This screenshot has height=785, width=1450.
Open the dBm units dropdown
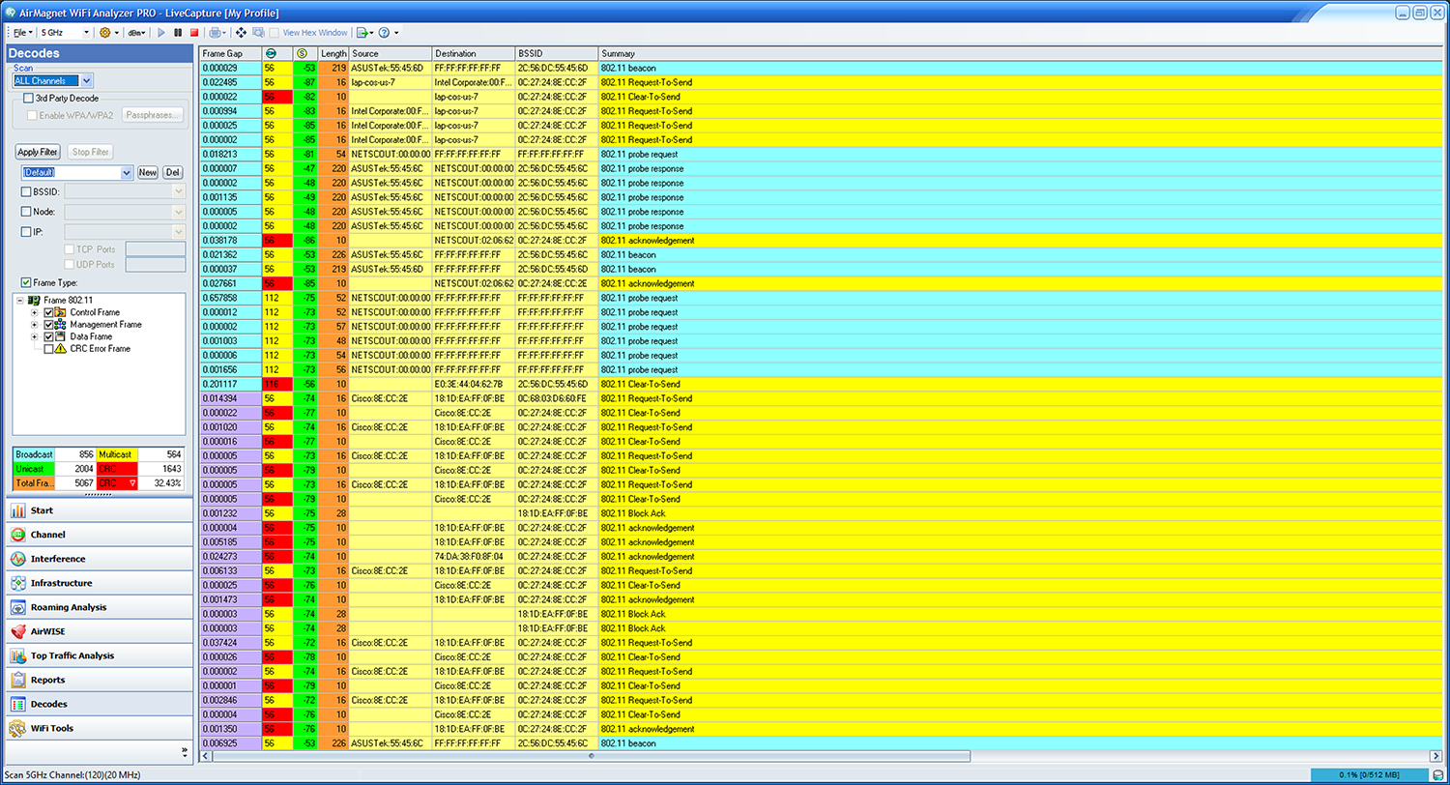(x=136, y=33)
